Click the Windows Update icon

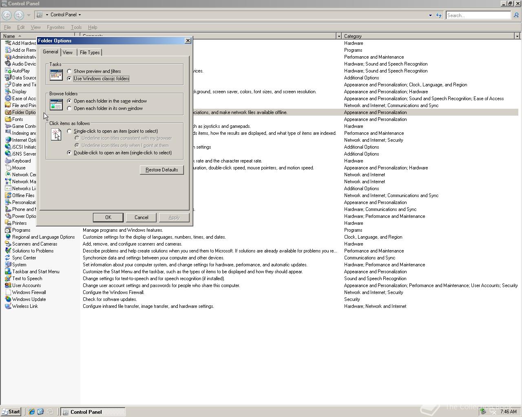point(8,299)
